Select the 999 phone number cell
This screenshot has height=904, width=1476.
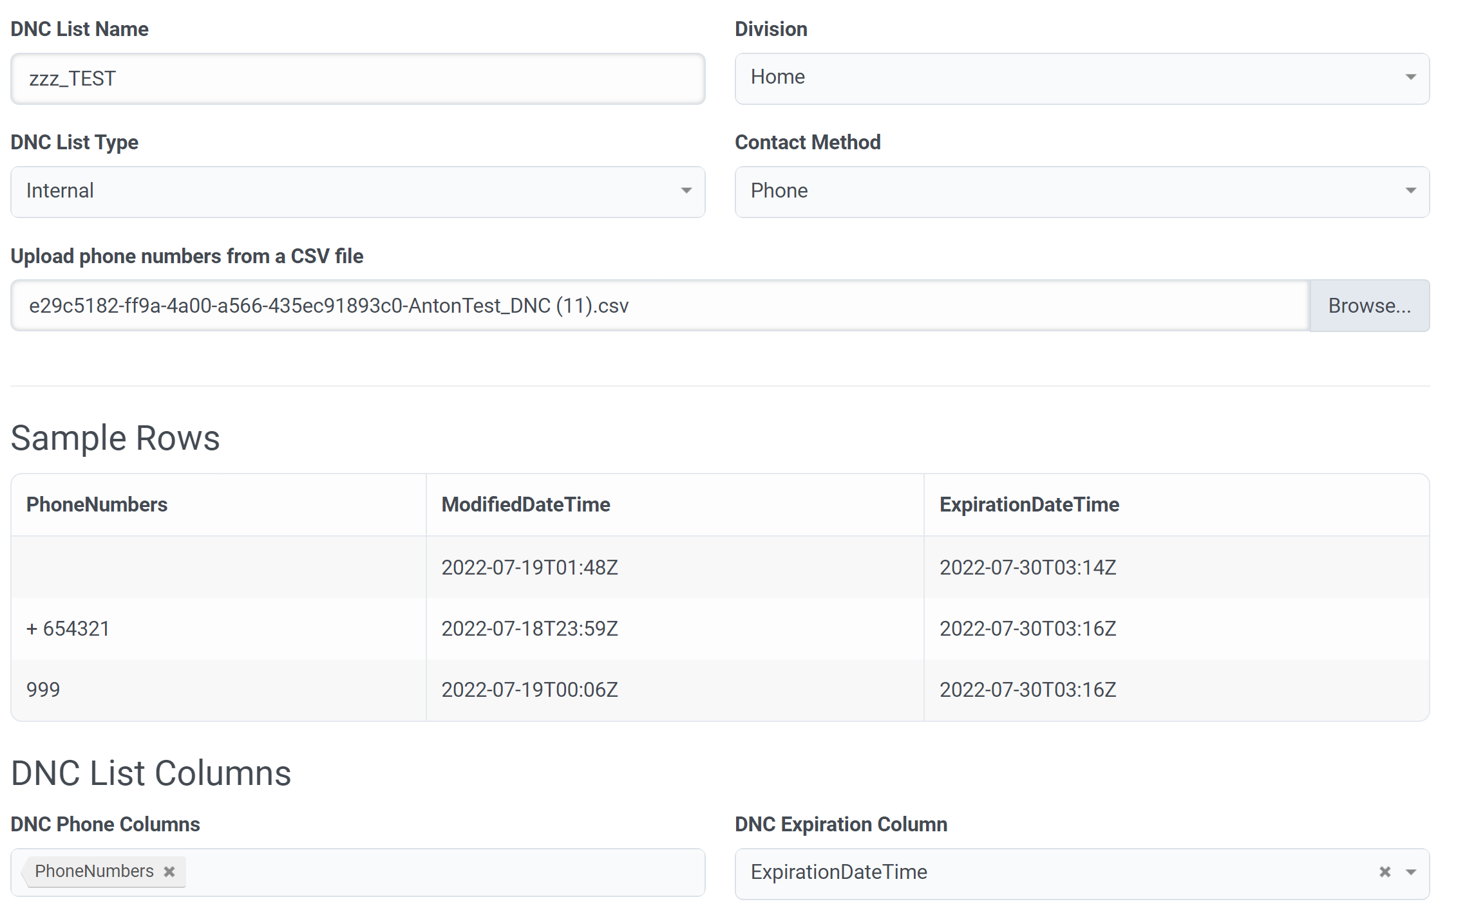point(43,690)
